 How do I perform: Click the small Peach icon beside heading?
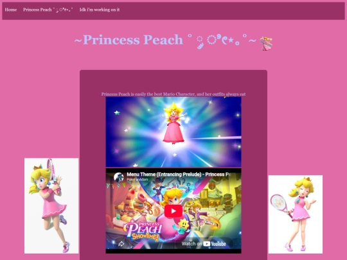coord(266,44)
